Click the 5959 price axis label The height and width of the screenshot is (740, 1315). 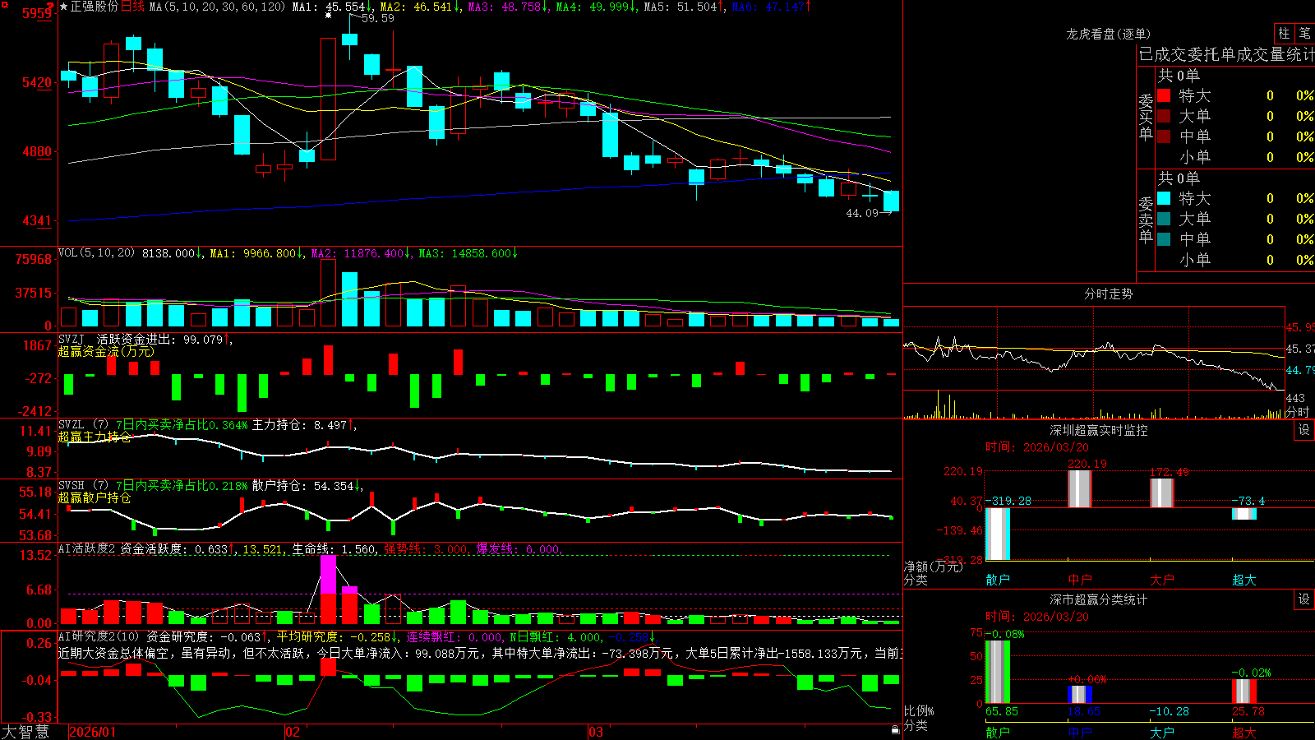[37, 13]
